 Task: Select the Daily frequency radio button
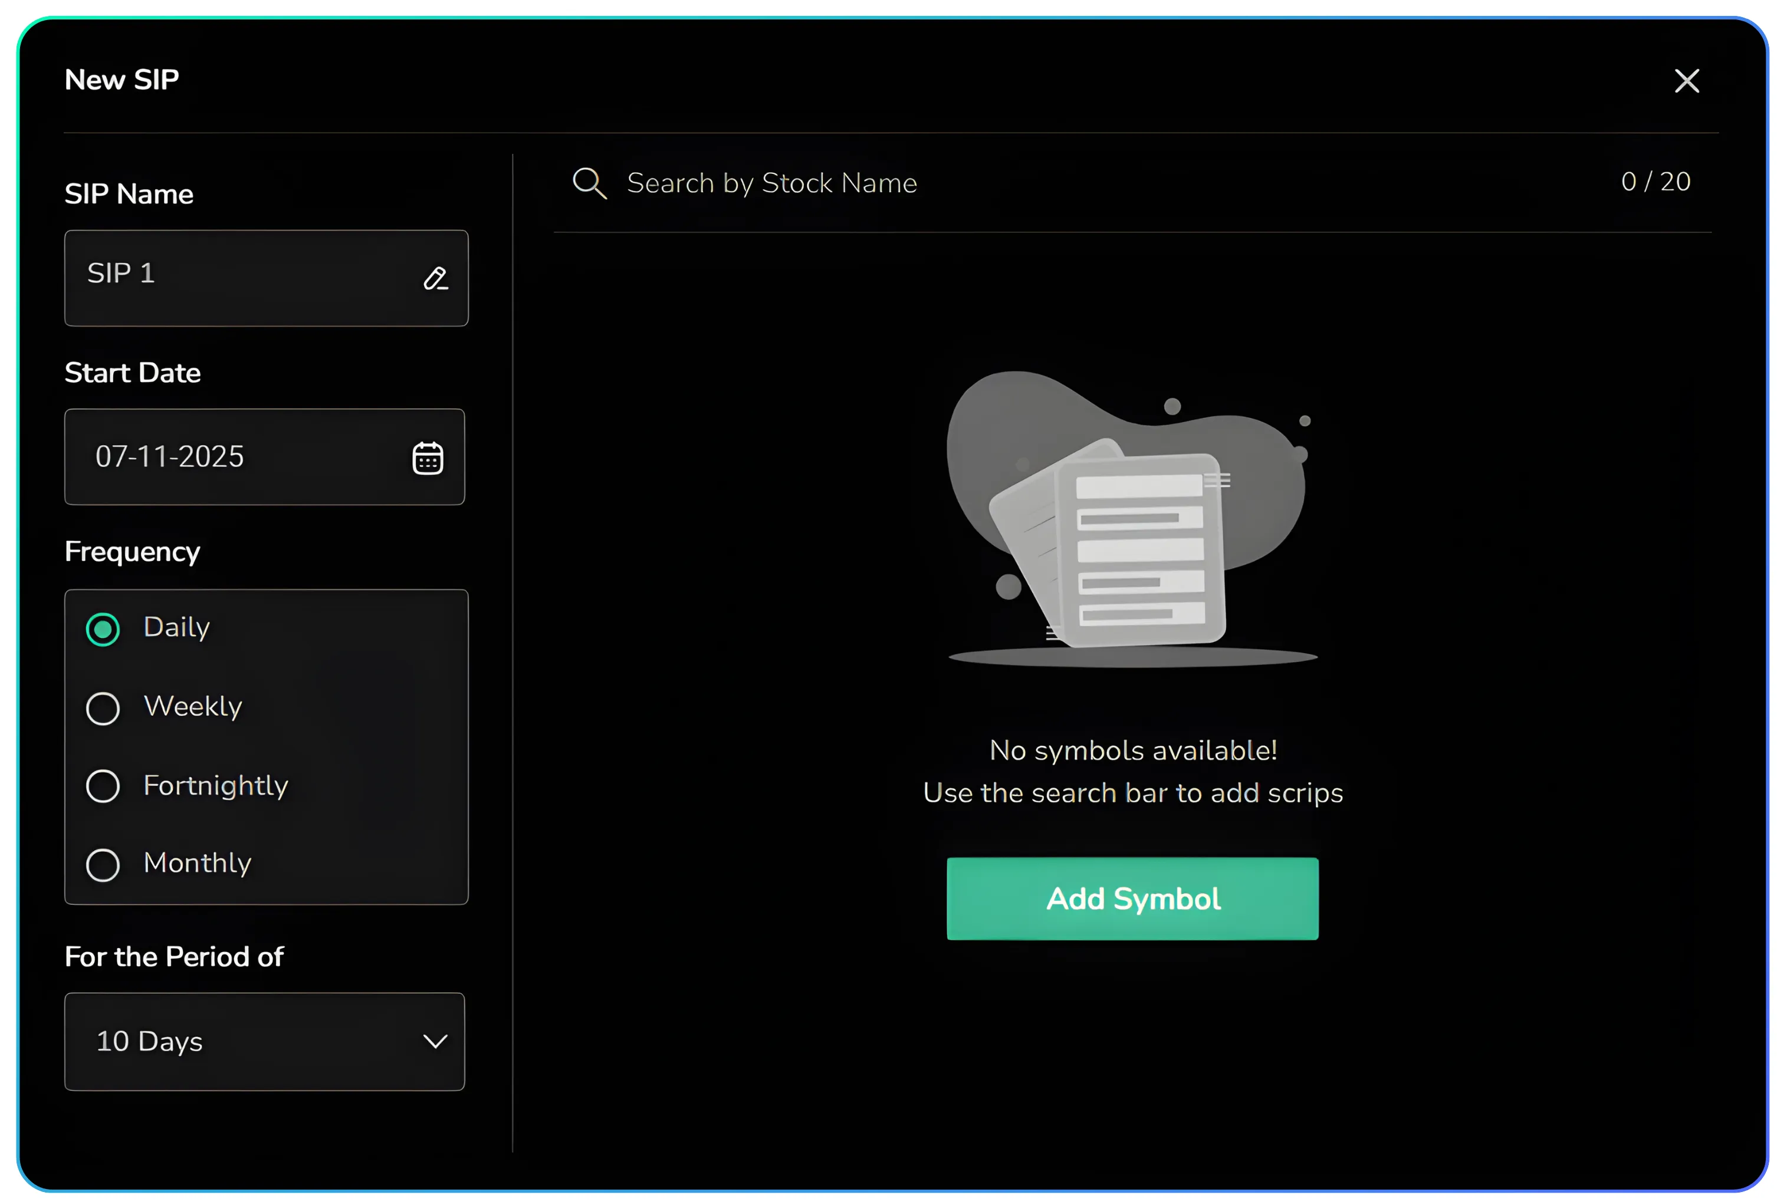(103, 630)
